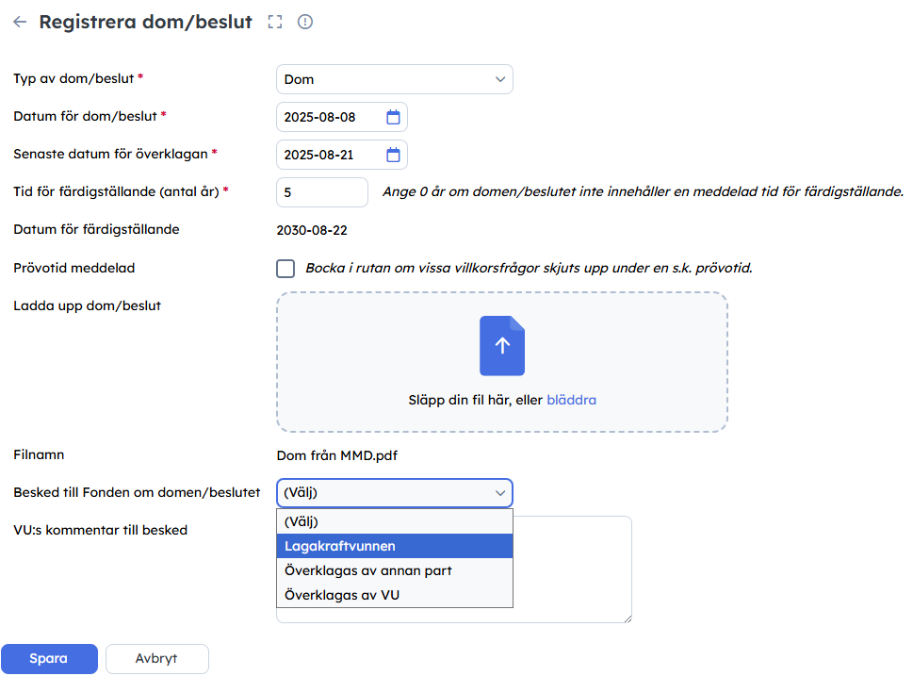The image size is (913, 676).
Task: Check the Prövotid meddelad checkbox
Action: pyautogui.click(x=285, y=269)
